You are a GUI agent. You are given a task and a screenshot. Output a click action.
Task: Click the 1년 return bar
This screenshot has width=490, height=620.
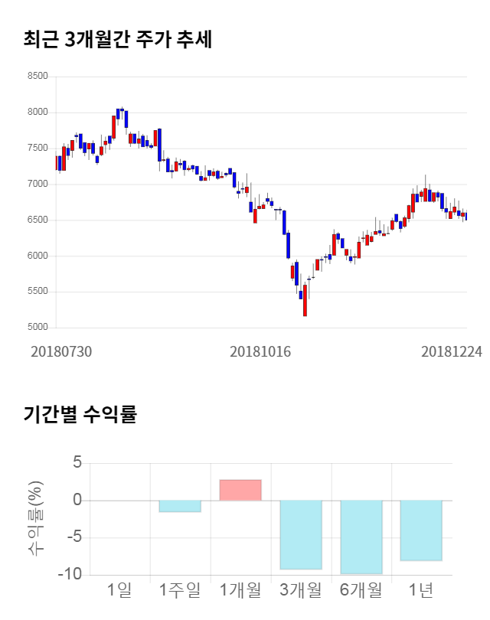[421, 530]
